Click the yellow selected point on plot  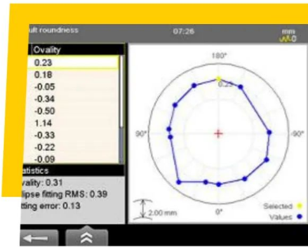click(x=218, y=79)
